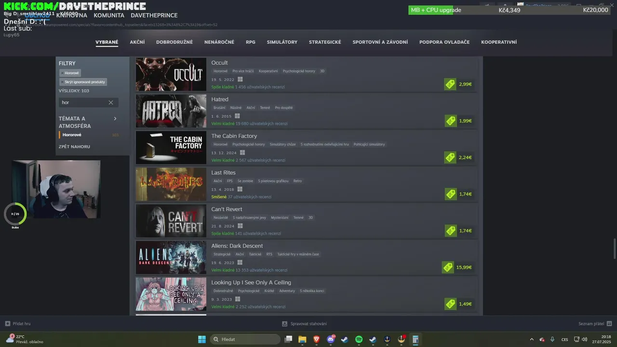Viewport: 617px width, 347px height.
Task: Open The Cabin Factory thumbnail
Action: pos(171,147)
